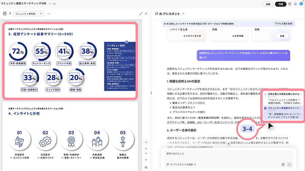Go to previous page with up chevron
The width and height of the screenshot is (305, 171).
coord(146,153)
